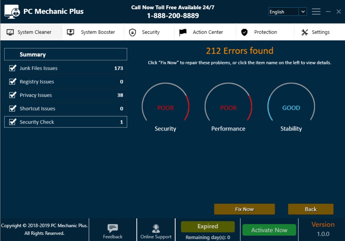345x241 pixels.
Task: Switch to the System Booster tab
Action: (97, 32)
